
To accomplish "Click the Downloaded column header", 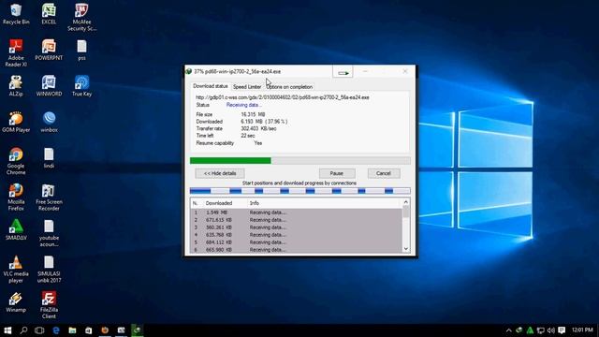I will [x=219, y=203].
